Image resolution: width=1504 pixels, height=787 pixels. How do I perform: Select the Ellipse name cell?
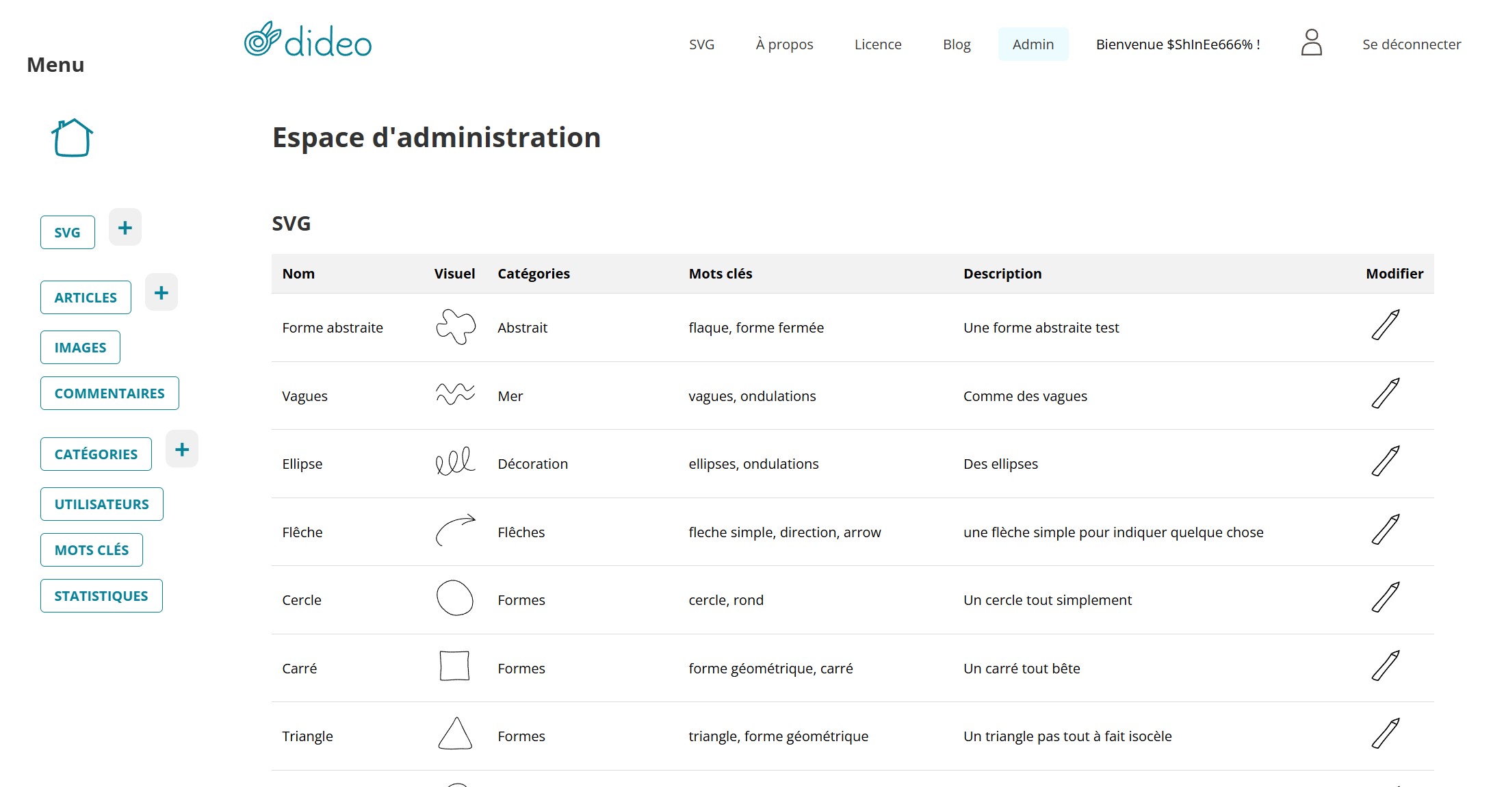[x=302, y=464]
